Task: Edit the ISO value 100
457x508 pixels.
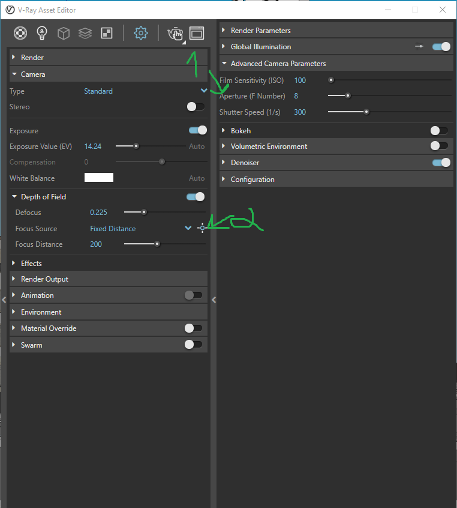Action: coord(300,80)
